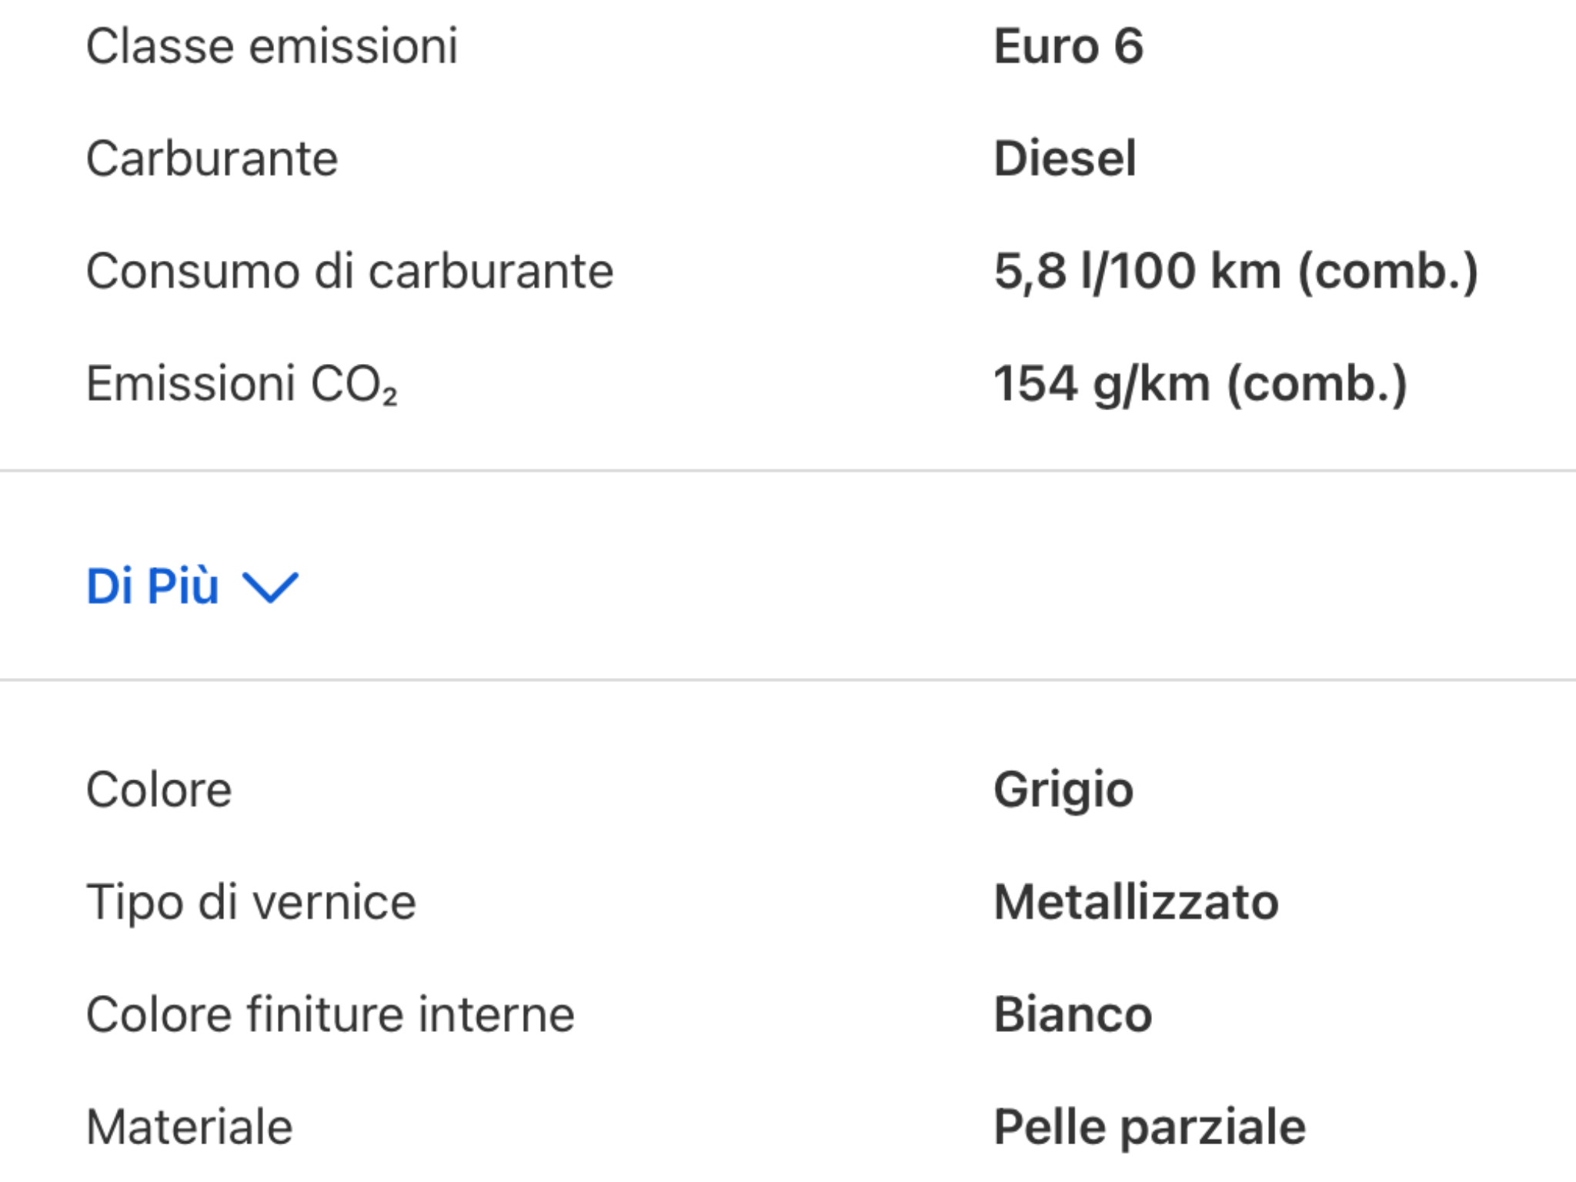The width and height of the screenshot is (1576, 1182).
Task: Select the Diesel fuel value
Action: pyautogui.click(x=1066, y=158)
